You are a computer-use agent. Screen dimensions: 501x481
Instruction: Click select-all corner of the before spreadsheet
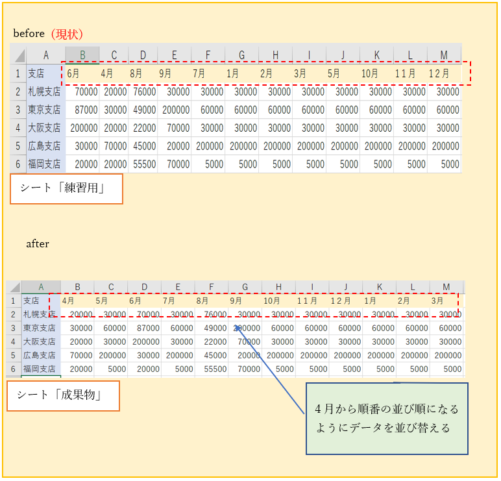[x=18, y=55]
